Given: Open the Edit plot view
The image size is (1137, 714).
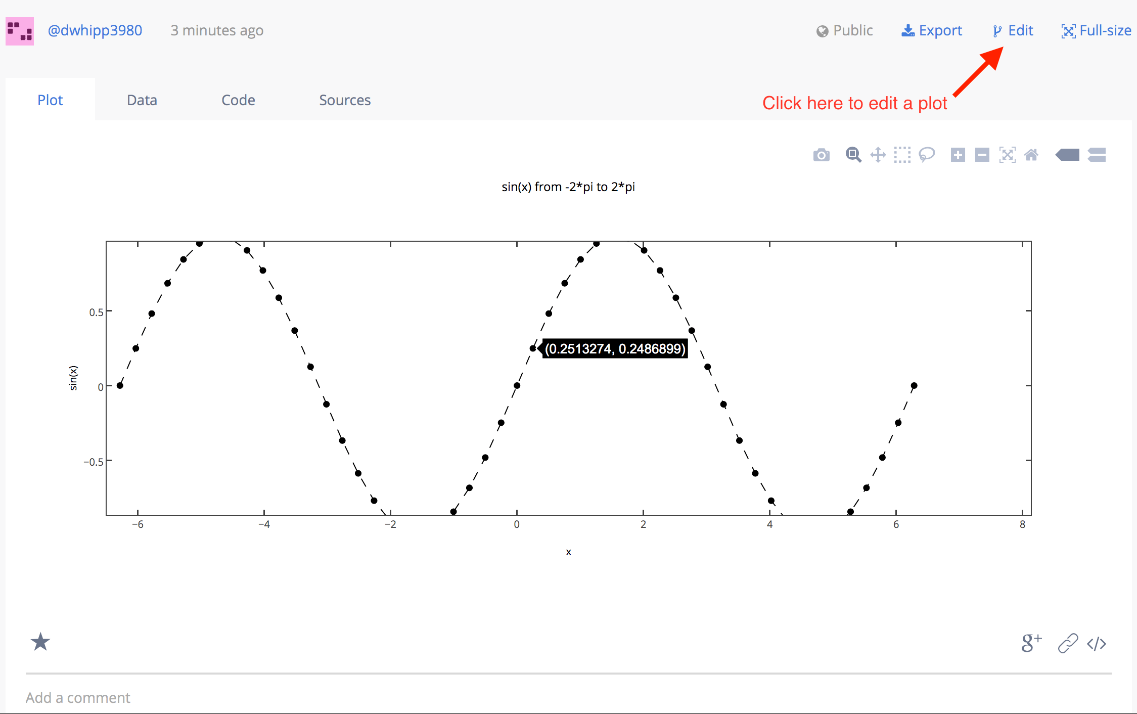Looking at the screenshot, I should click(x=1012, y=30).
